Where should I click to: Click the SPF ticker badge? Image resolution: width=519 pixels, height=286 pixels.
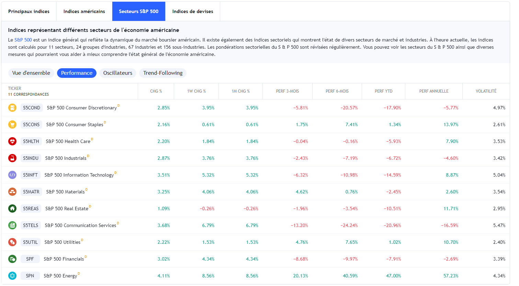tap(30, 259)
